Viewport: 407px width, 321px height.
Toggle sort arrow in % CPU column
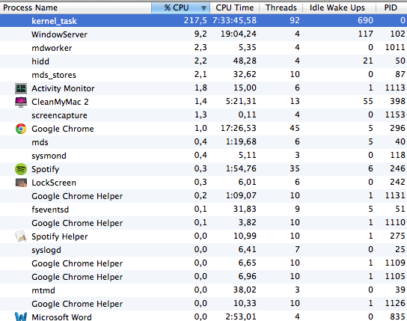tap(204, 8)
